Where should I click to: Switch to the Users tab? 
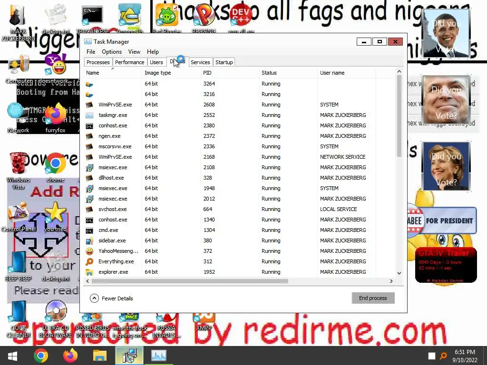click(156, 62)
